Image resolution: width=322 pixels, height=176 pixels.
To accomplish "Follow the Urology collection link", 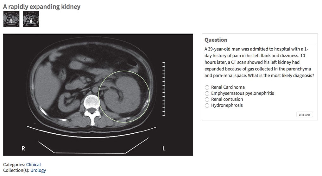I will (38, 170).
